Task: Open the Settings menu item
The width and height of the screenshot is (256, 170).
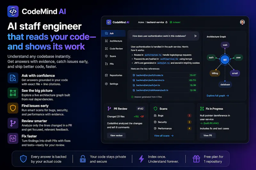Action: [114, 84]
